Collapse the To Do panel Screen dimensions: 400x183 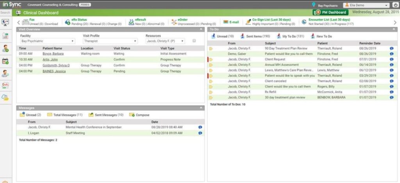coord(394,30)
